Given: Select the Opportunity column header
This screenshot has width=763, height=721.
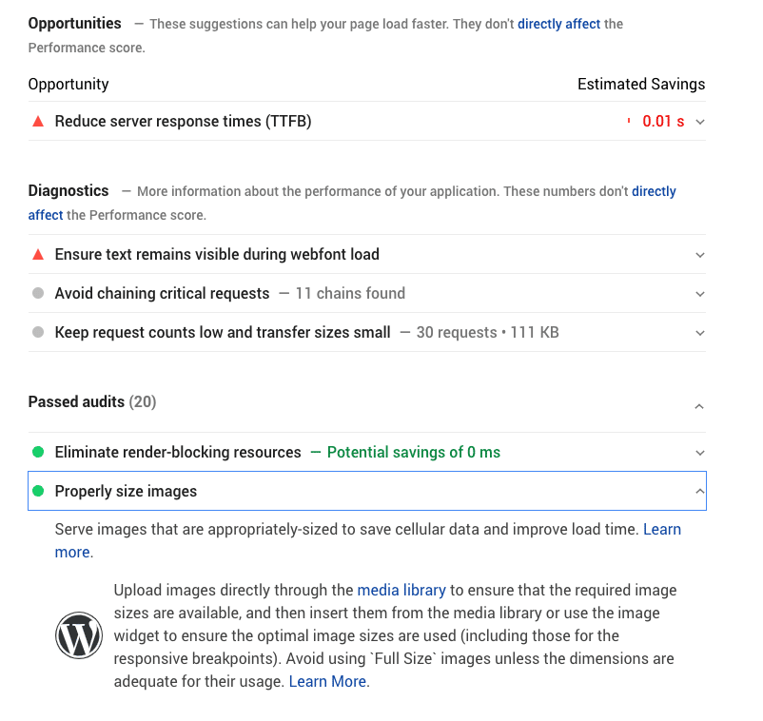Looking at the screenshot, I should [x=68, y=85].
